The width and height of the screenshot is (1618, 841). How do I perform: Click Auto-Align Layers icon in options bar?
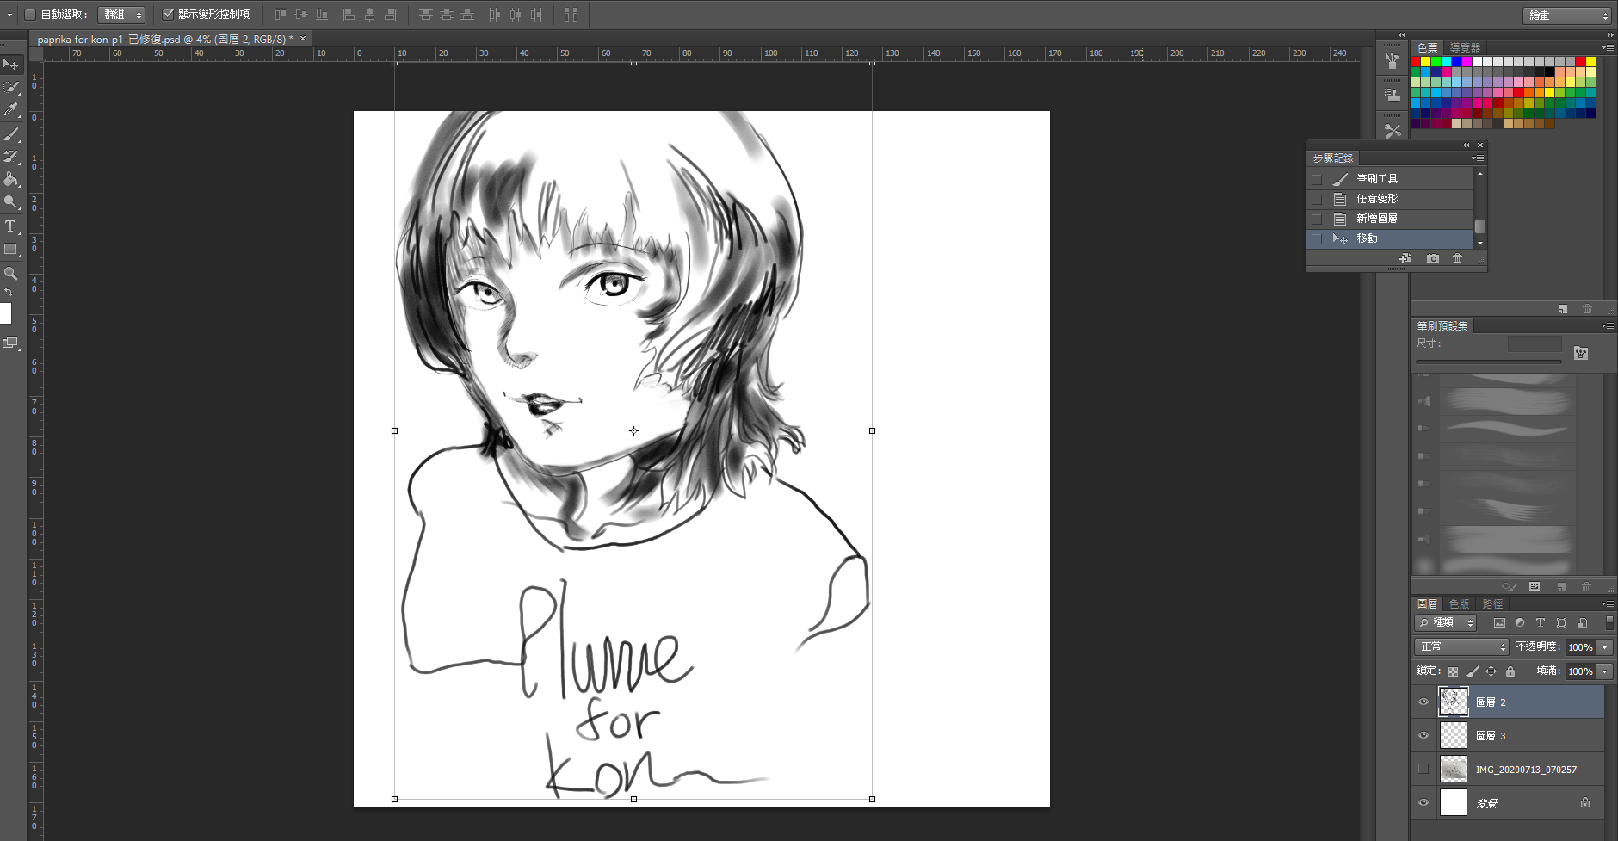coord(571,15)
